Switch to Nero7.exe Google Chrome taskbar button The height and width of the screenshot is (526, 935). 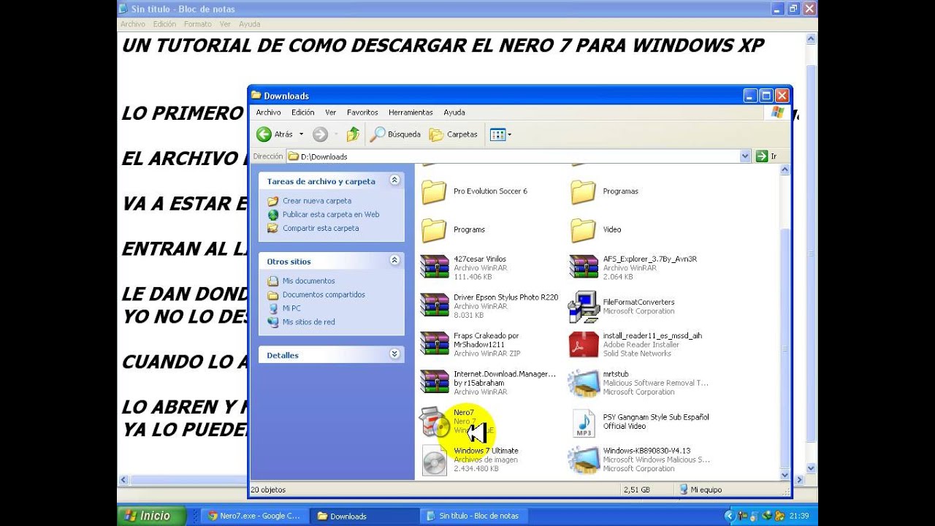pyautogui.click(x=255, y=516)
